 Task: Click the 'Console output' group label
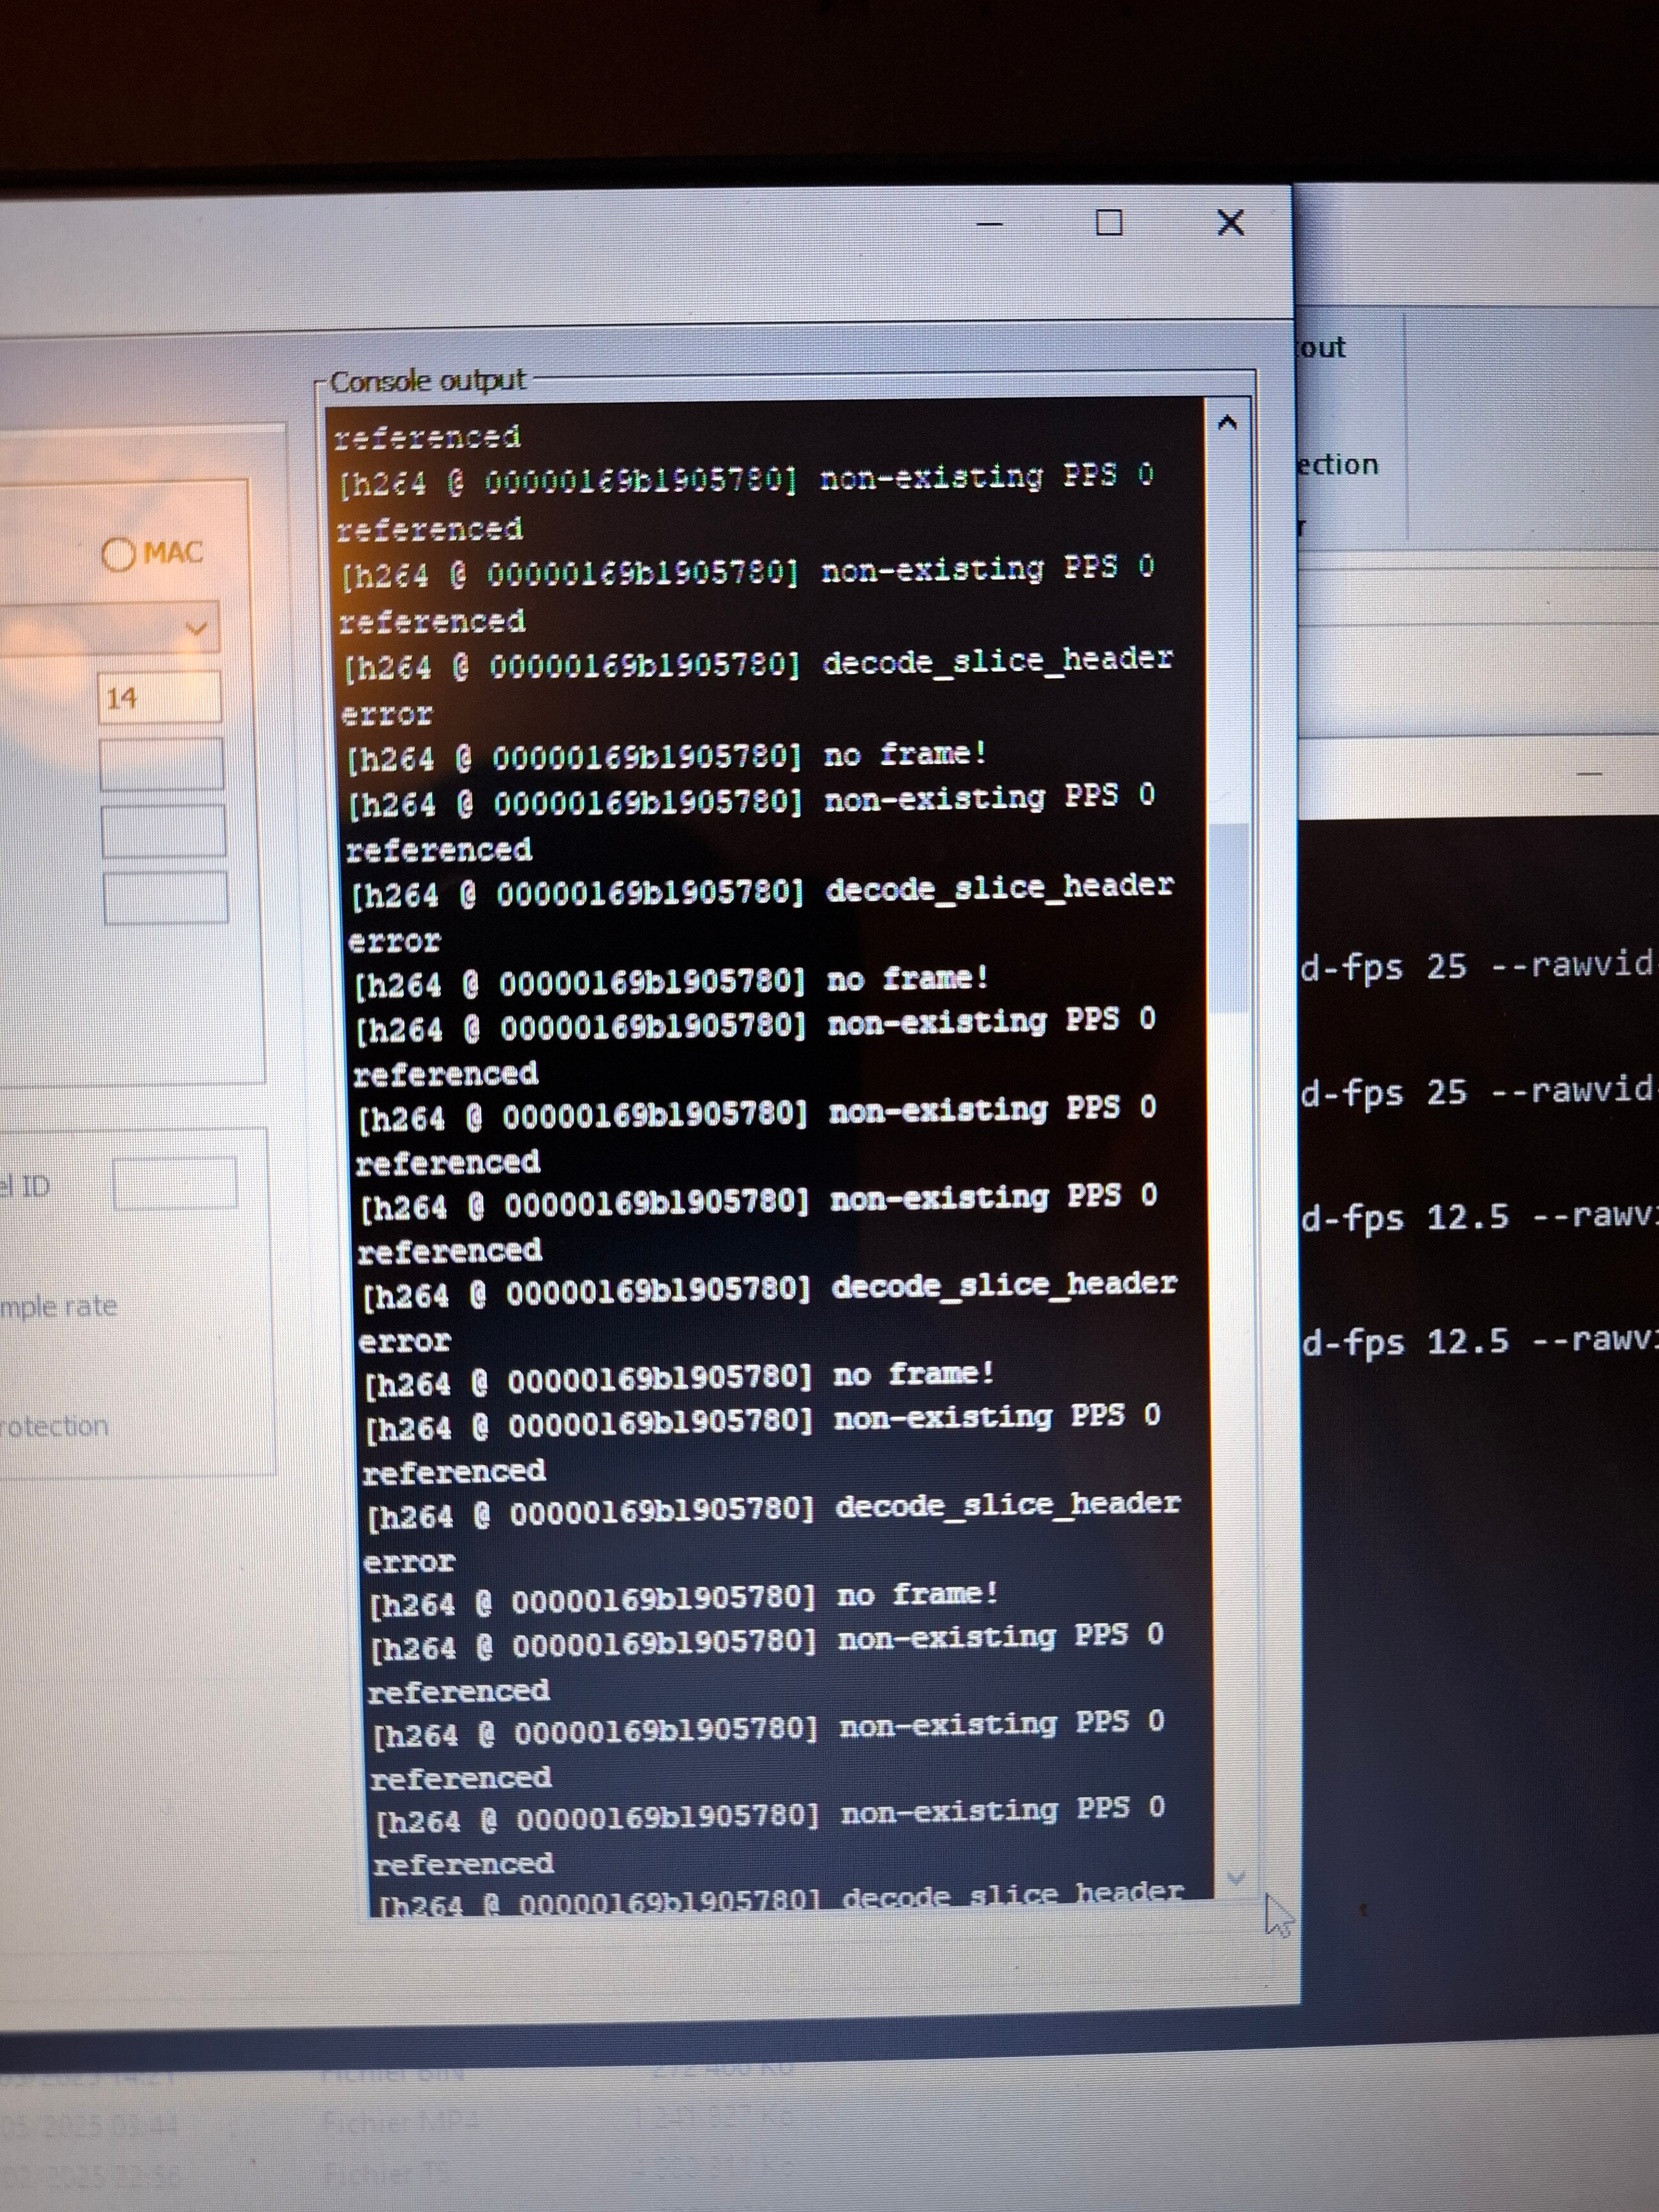(x=427, y=382)
